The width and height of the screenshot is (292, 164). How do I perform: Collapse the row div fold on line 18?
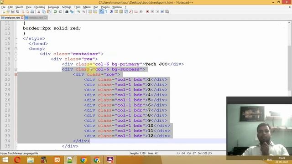pyautogui.click(x=16, y=59)
